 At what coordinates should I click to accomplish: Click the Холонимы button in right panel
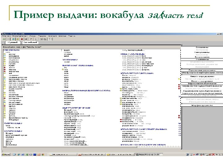(202, 59)
